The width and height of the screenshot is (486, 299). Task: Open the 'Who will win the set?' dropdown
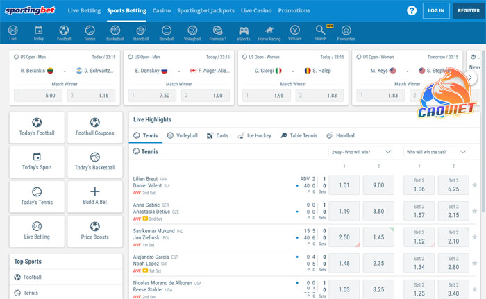436,152
